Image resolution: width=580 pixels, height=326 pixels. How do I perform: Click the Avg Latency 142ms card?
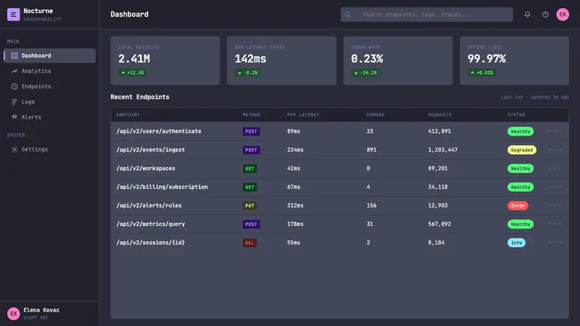click(281, 61)
